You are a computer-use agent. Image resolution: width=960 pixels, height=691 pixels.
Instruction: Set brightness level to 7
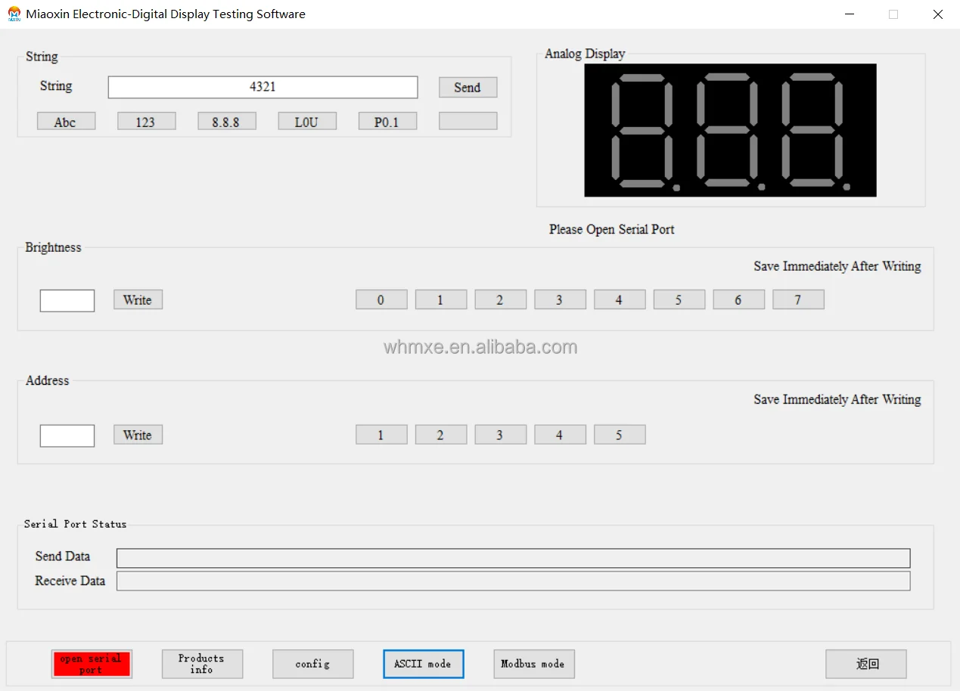coord(797,300)
